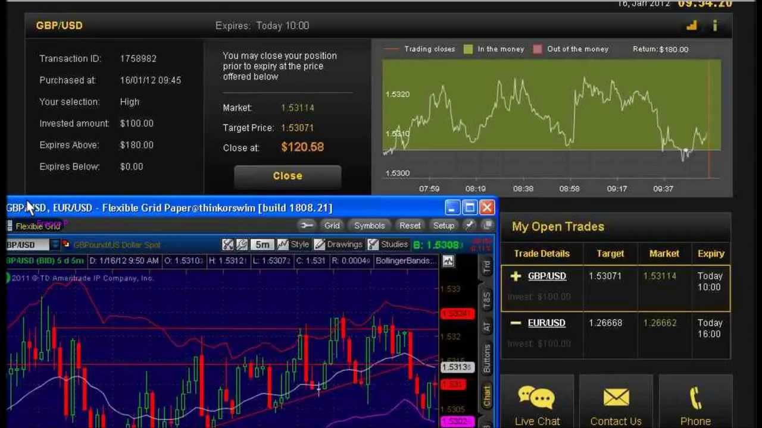Screen dimensions: 762x428
Task: Click the detach window icon after the pin
Action: click(x=488, y=225)
